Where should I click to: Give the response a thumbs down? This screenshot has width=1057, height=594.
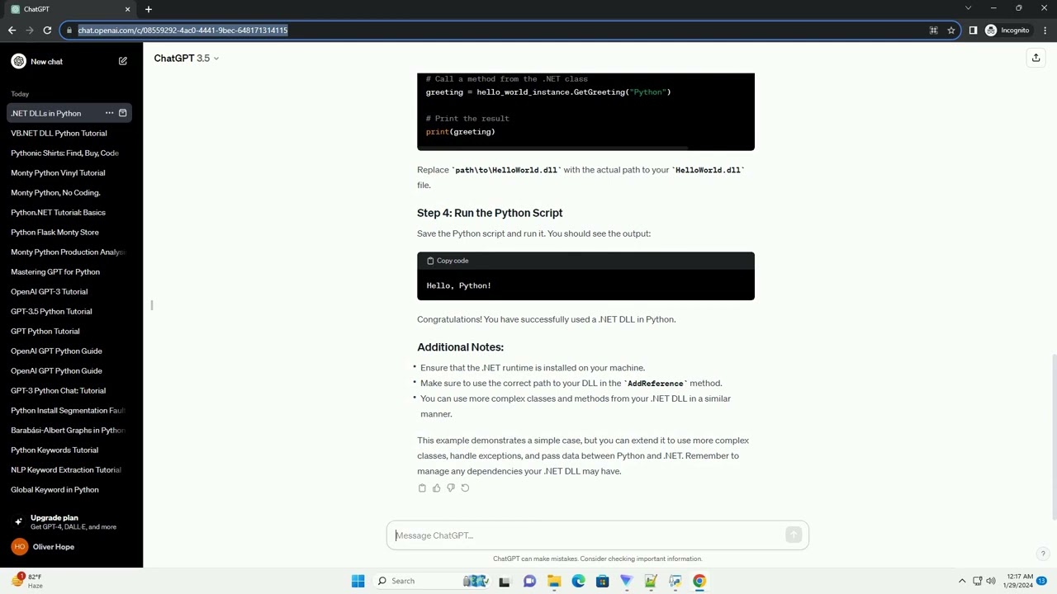451,488
